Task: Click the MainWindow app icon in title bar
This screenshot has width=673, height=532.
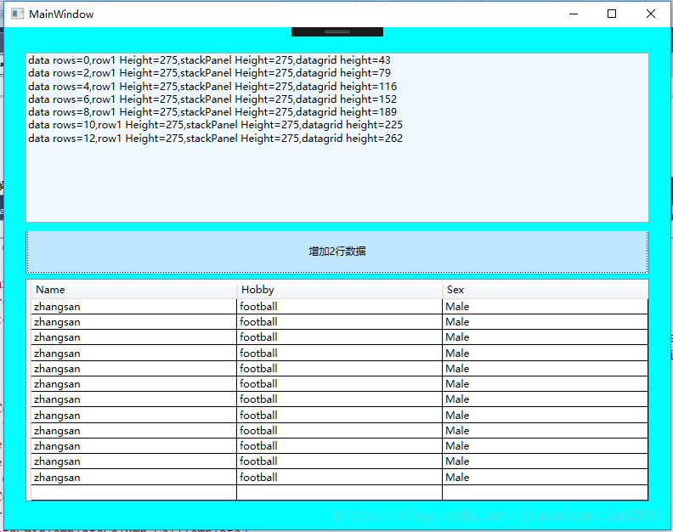Action: (x=17, y=14)
